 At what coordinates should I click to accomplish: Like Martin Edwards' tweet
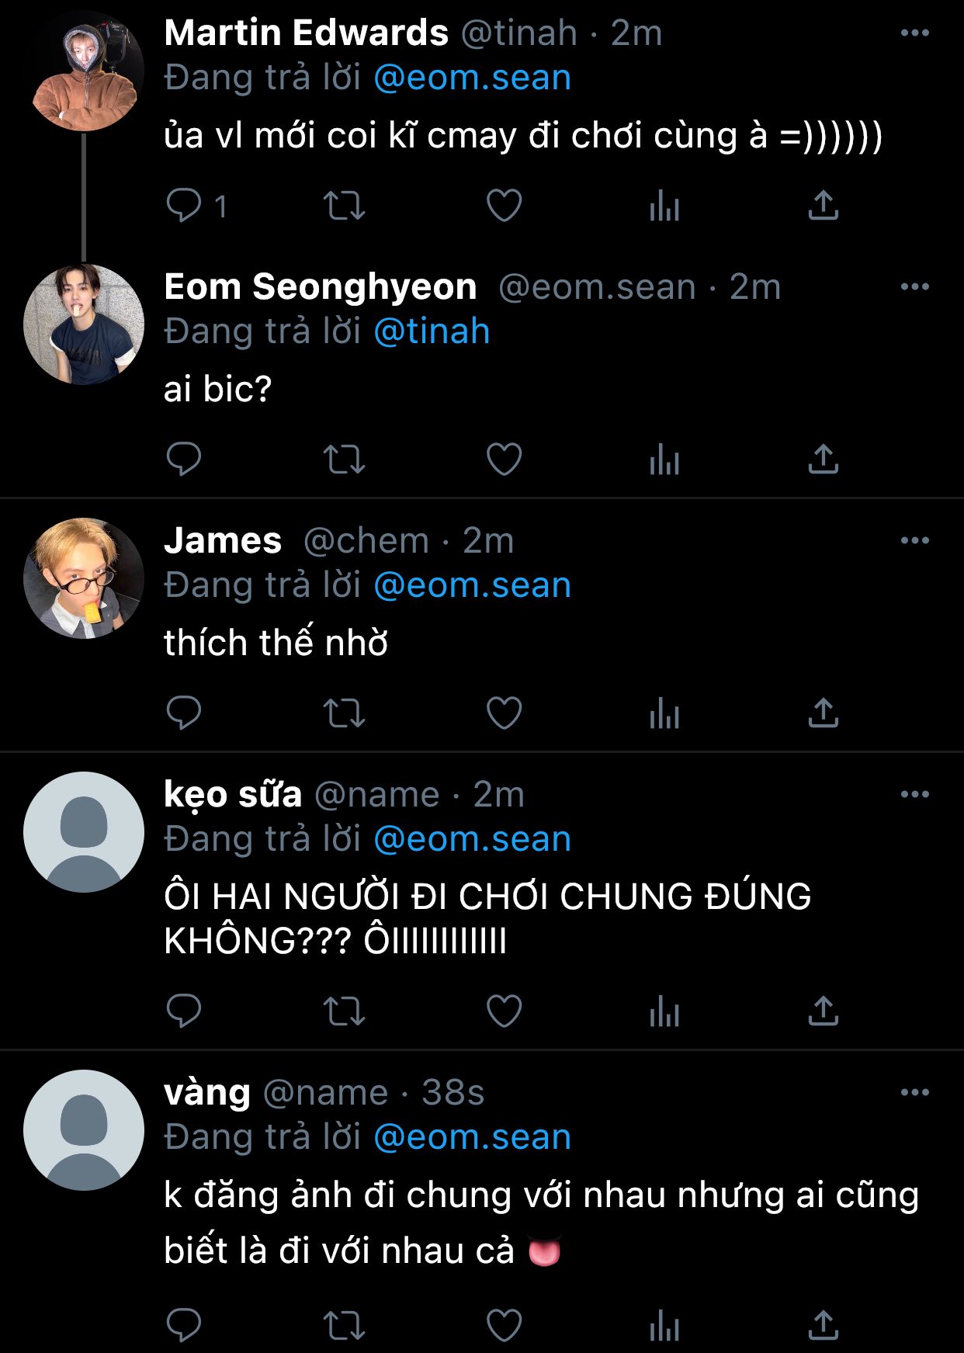pyautogui.click(x=504, y=206)
